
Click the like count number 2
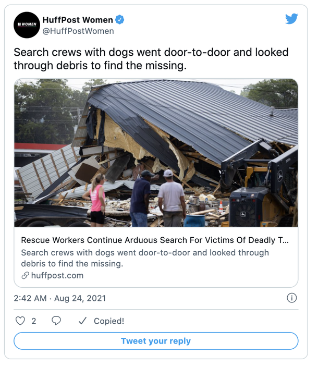pos(34,321)
